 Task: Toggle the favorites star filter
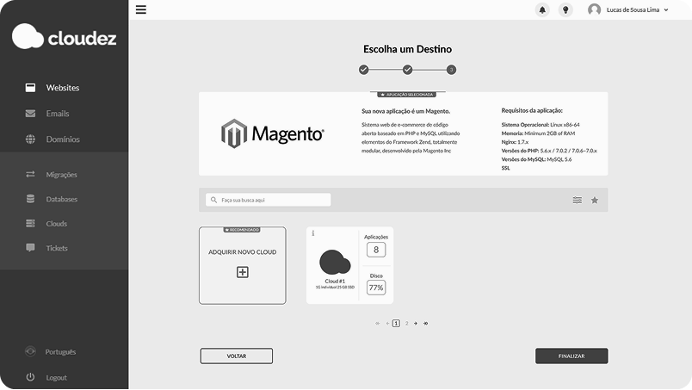[x=595, y=200]
